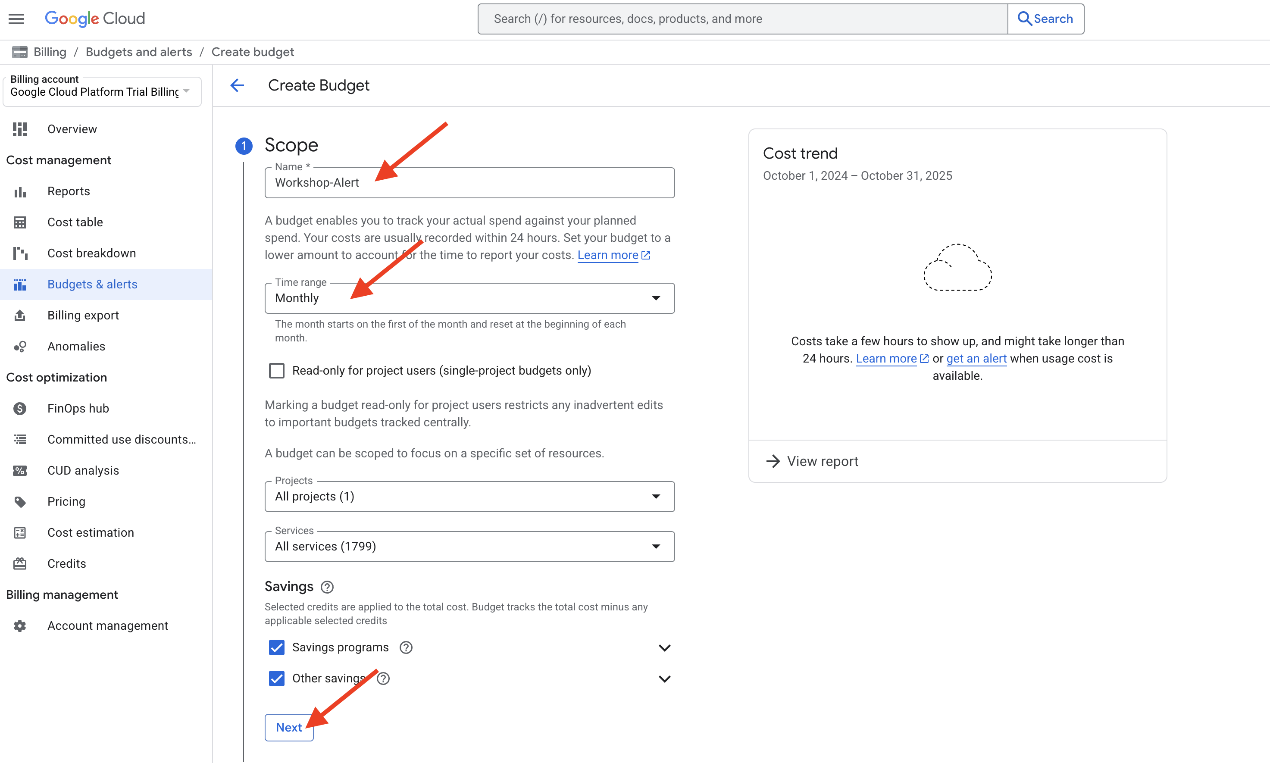Click the get an alert link
Viewport: 1270px width, 763px height.
click(976, 358)
